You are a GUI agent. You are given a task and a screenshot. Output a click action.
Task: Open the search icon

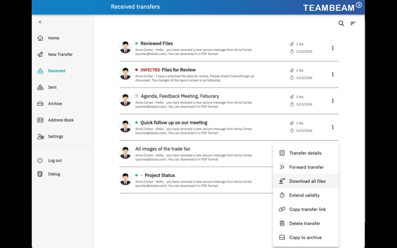[x=341, y=23]
